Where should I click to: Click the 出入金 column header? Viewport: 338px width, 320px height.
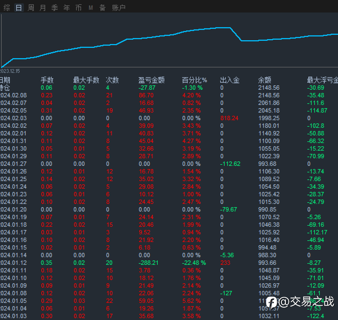pyautogui.click(x=230, y=80)
